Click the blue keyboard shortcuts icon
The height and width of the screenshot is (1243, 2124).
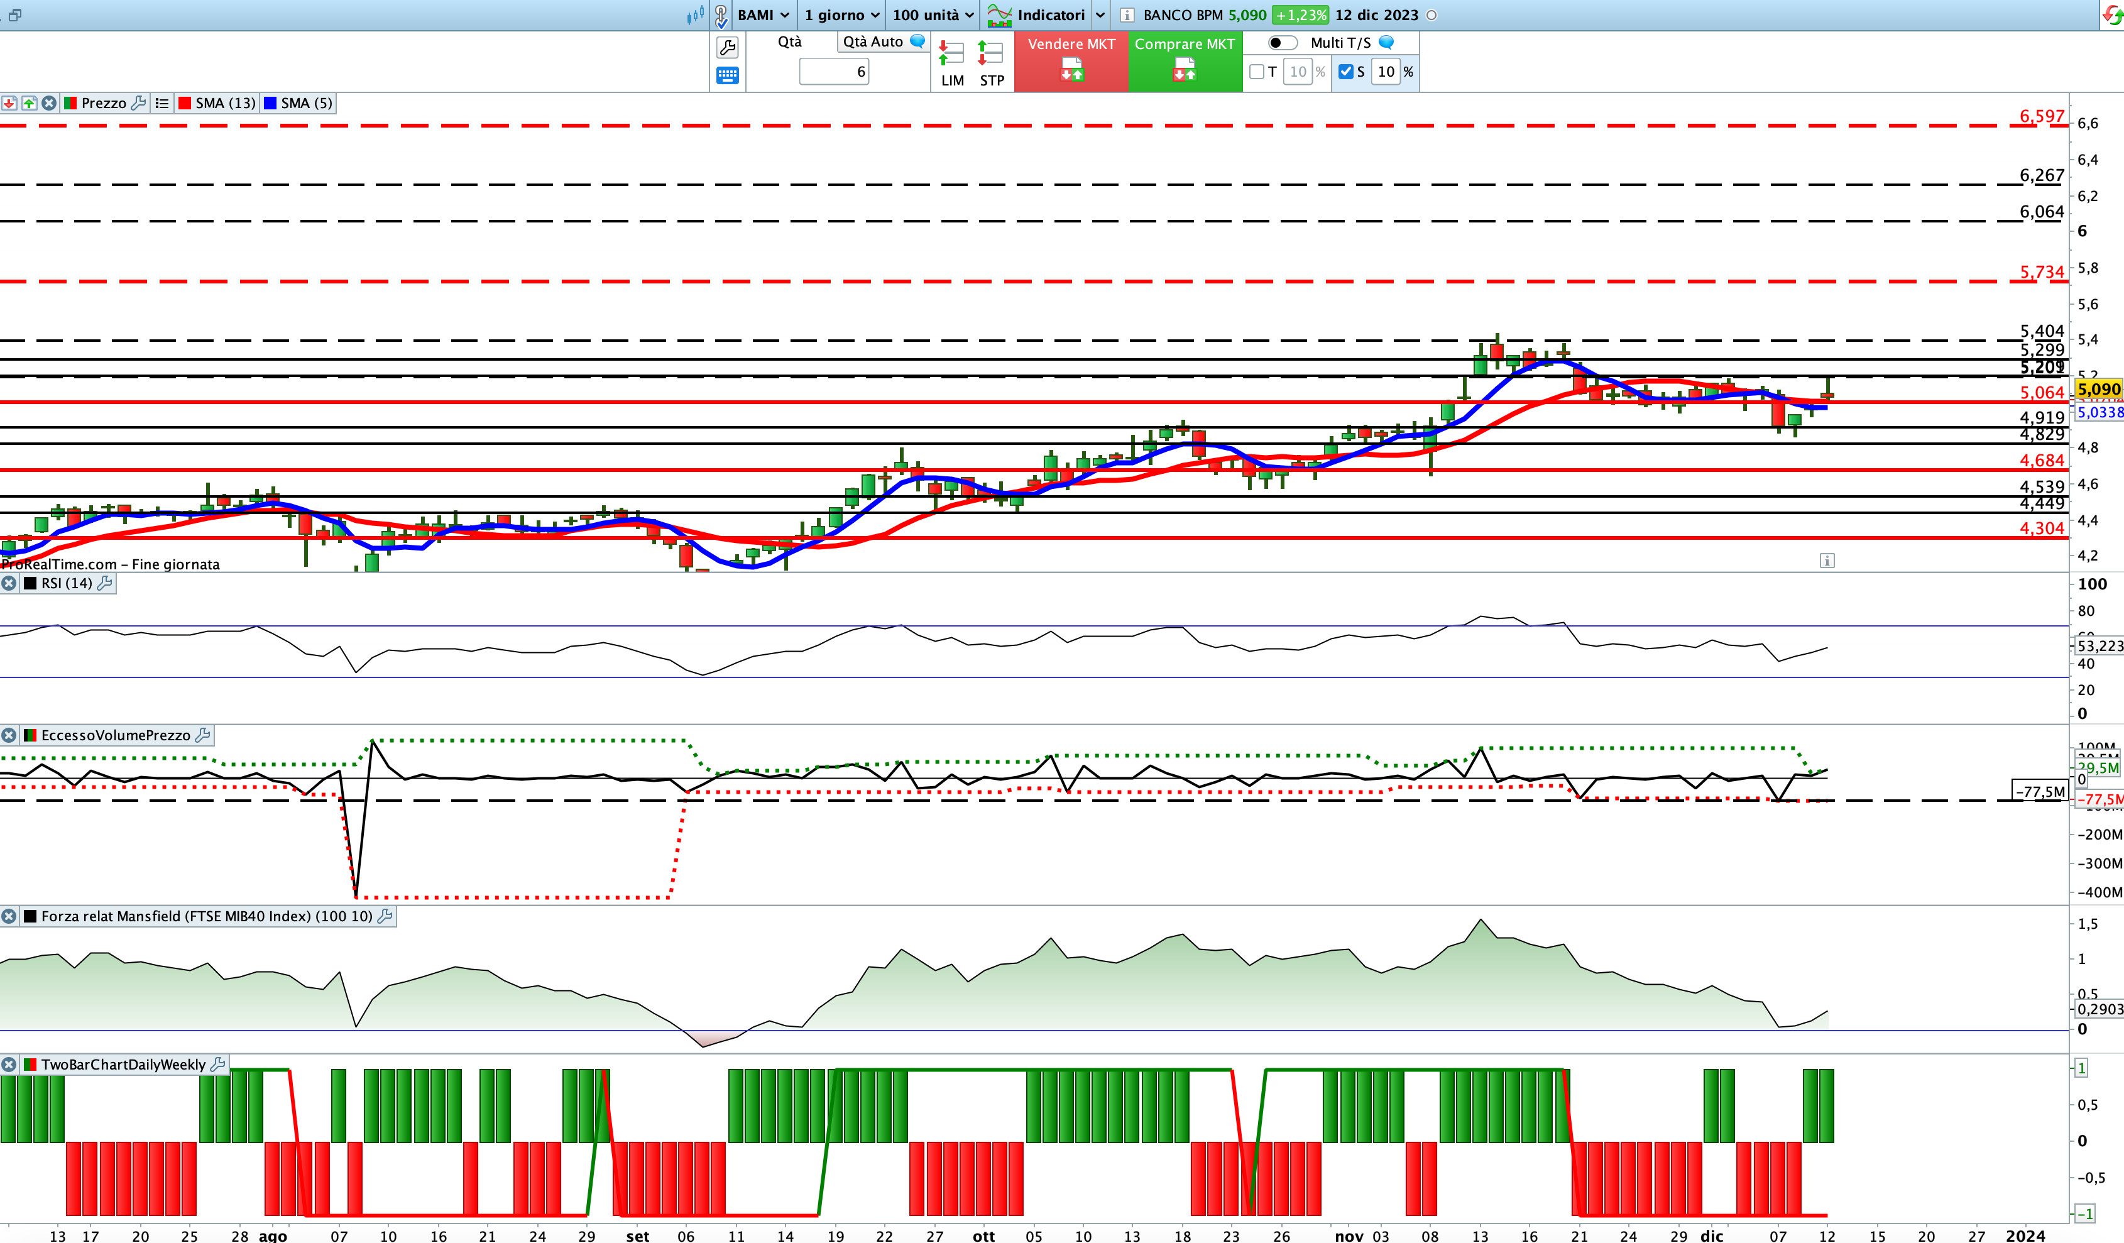coord(728,76)
